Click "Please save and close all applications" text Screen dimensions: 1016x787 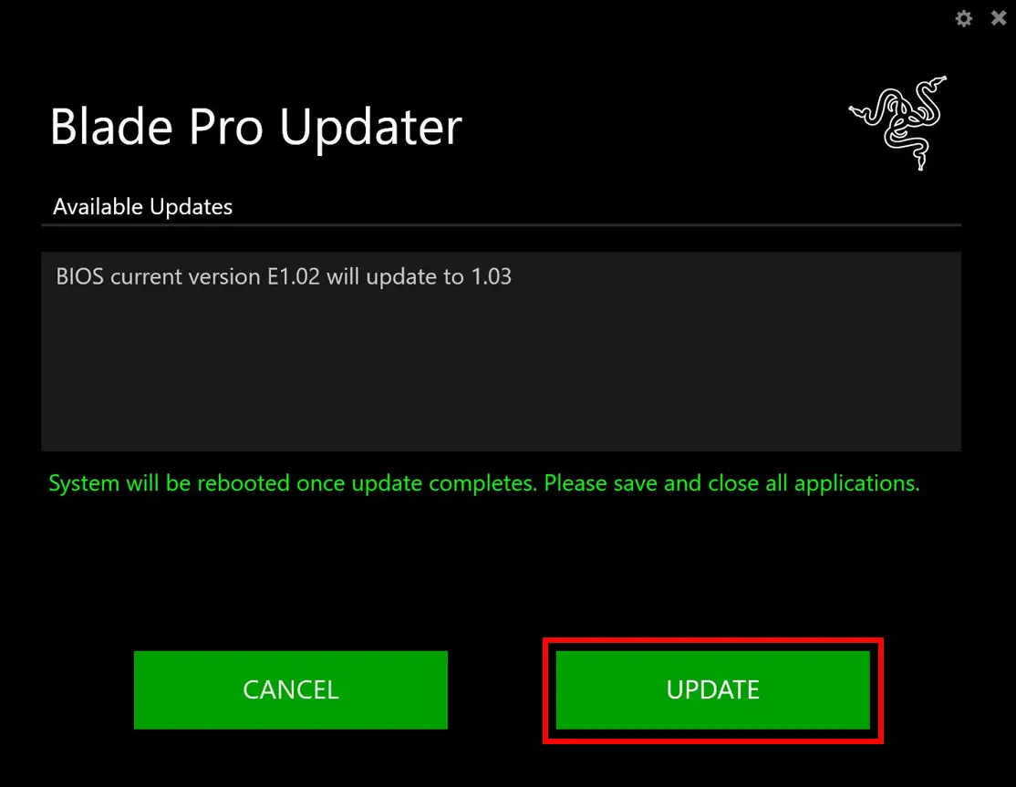(731, 483)
